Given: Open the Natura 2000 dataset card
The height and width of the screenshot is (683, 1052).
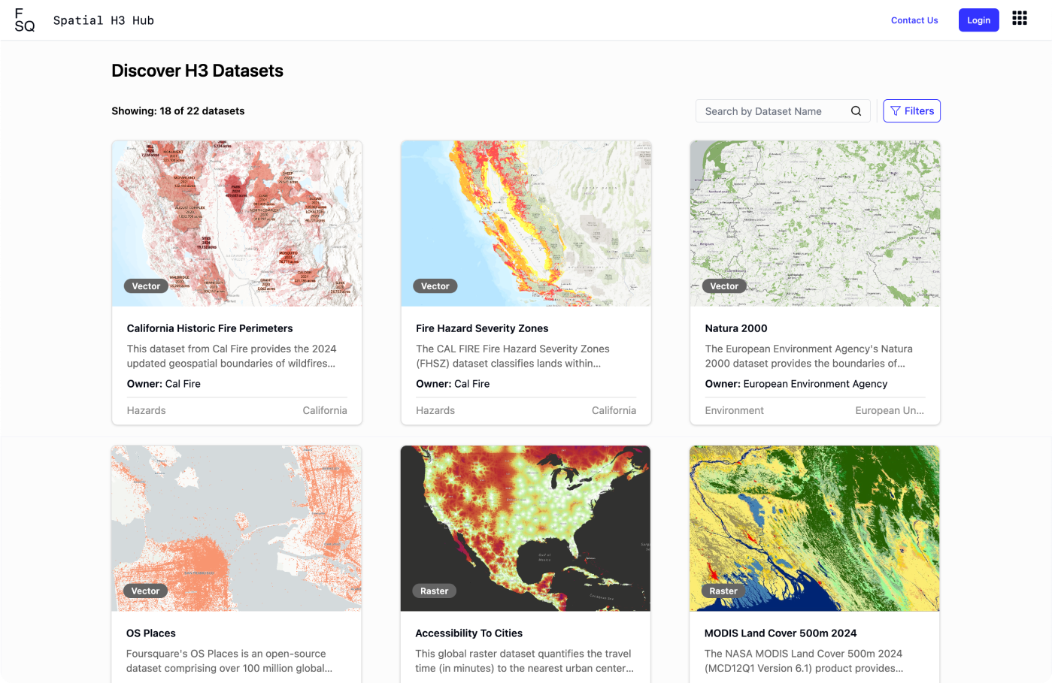Looking at the screenshot, I should click(x=736, y=328).
